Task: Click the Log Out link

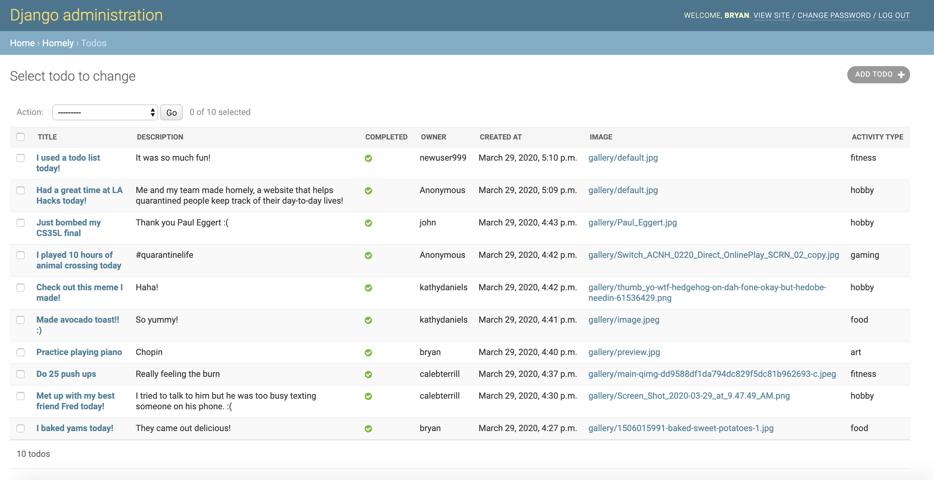Action: click(894, 15)
